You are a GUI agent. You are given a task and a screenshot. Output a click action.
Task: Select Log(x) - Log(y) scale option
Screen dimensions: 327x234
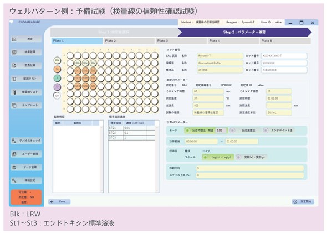click(218, 157)
